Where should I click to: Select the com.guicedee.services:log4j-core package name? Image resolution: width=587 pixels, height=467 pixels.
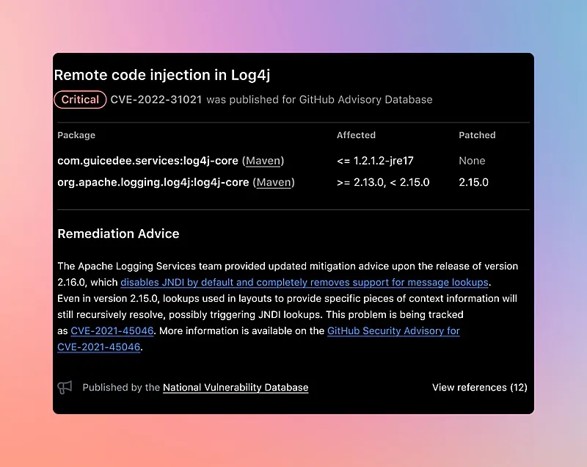147,161
